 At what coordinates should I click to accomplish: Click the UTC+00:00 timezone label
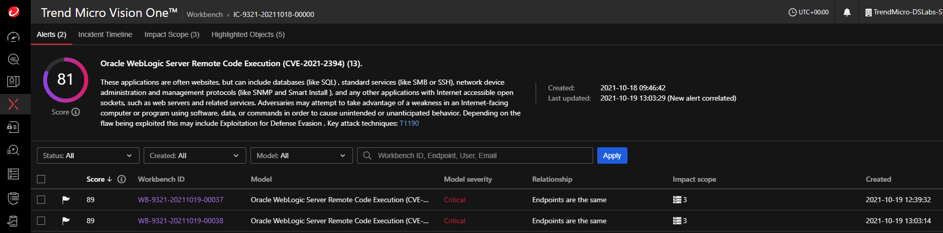pos(814,12)
